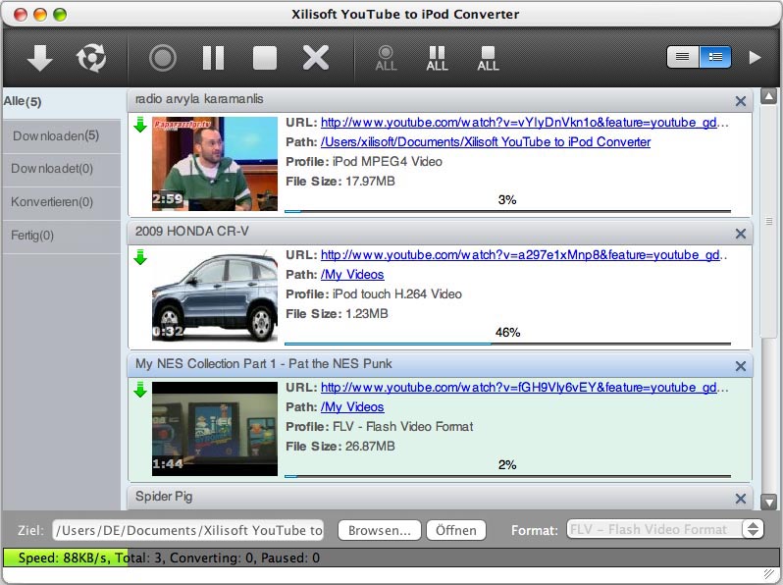Select the radio arvyla karamanlis title bar

click(440, 100)
